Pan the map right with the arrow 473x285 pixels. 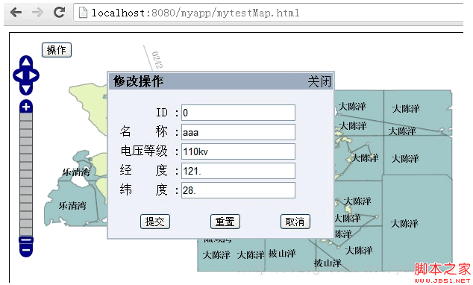tap(34, 75)
